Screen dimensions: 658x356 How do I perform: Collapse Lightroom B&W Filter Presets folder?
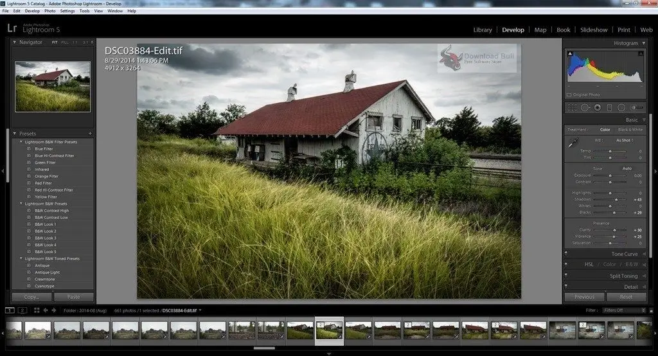[x=21, y=142]
